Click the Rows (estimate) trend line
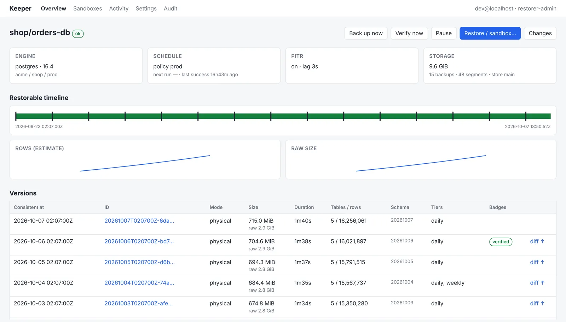The width and height of the screenshot is (566, 322). coord(145,163)
